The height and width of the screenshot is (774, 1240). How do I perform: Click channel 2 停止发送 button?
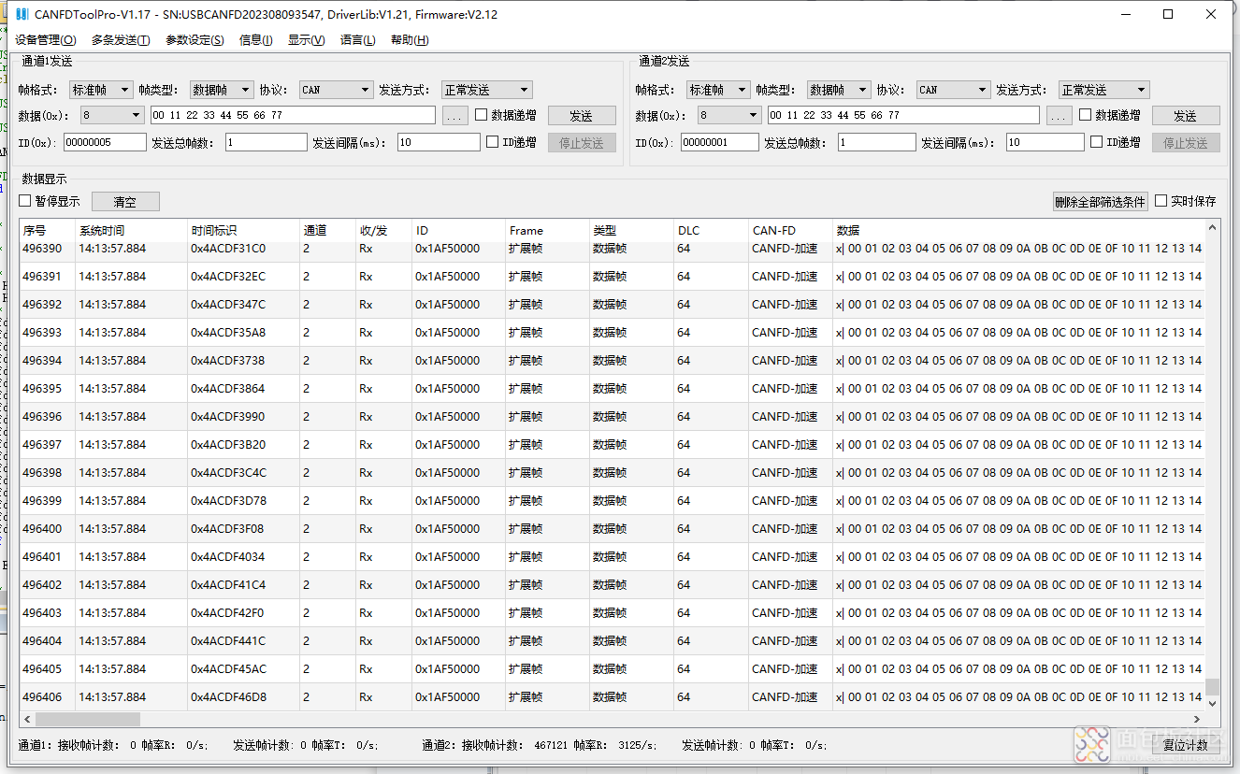(1186, 143)
